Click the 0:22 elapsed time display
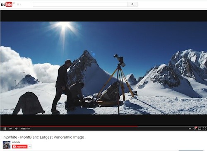 [x=23, y=129]
